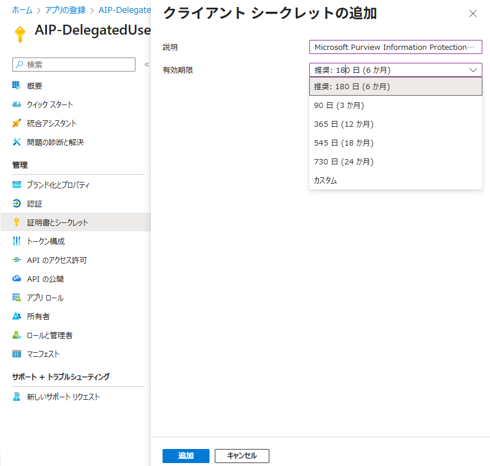
Task: Click the クイック スタート cloud icon
Action: [x=16, y=104]
